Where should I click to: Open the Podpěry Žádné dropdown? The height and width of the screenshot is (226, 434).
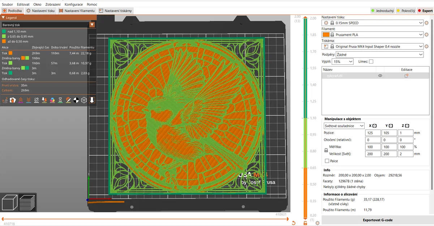click(380, 54)
